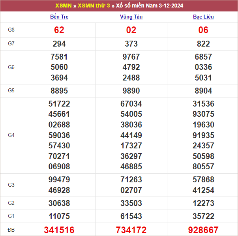The width and height of the screenshot is (238, 236).
Task: Select the G4 row label
Action: coord(11,135)
